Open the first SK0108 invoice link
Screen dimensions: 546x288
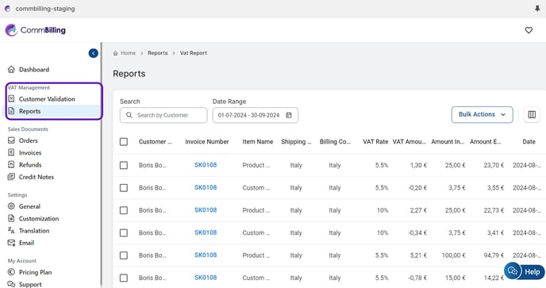click(206, 165)
